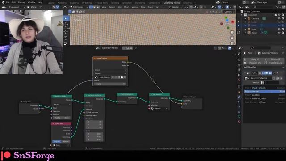Select Original option in Object Info node
Screen dimensions: 286x161
57,141
